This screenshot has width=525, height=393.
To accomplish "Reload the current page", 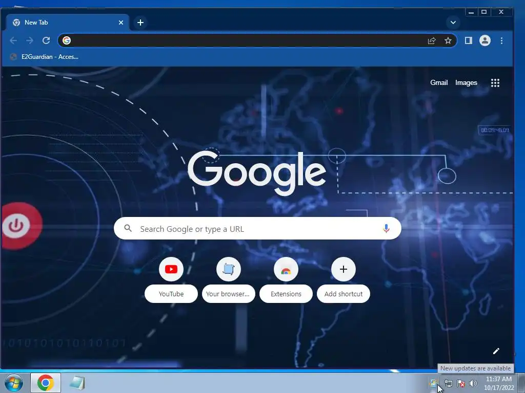I will tap(46, 41).
